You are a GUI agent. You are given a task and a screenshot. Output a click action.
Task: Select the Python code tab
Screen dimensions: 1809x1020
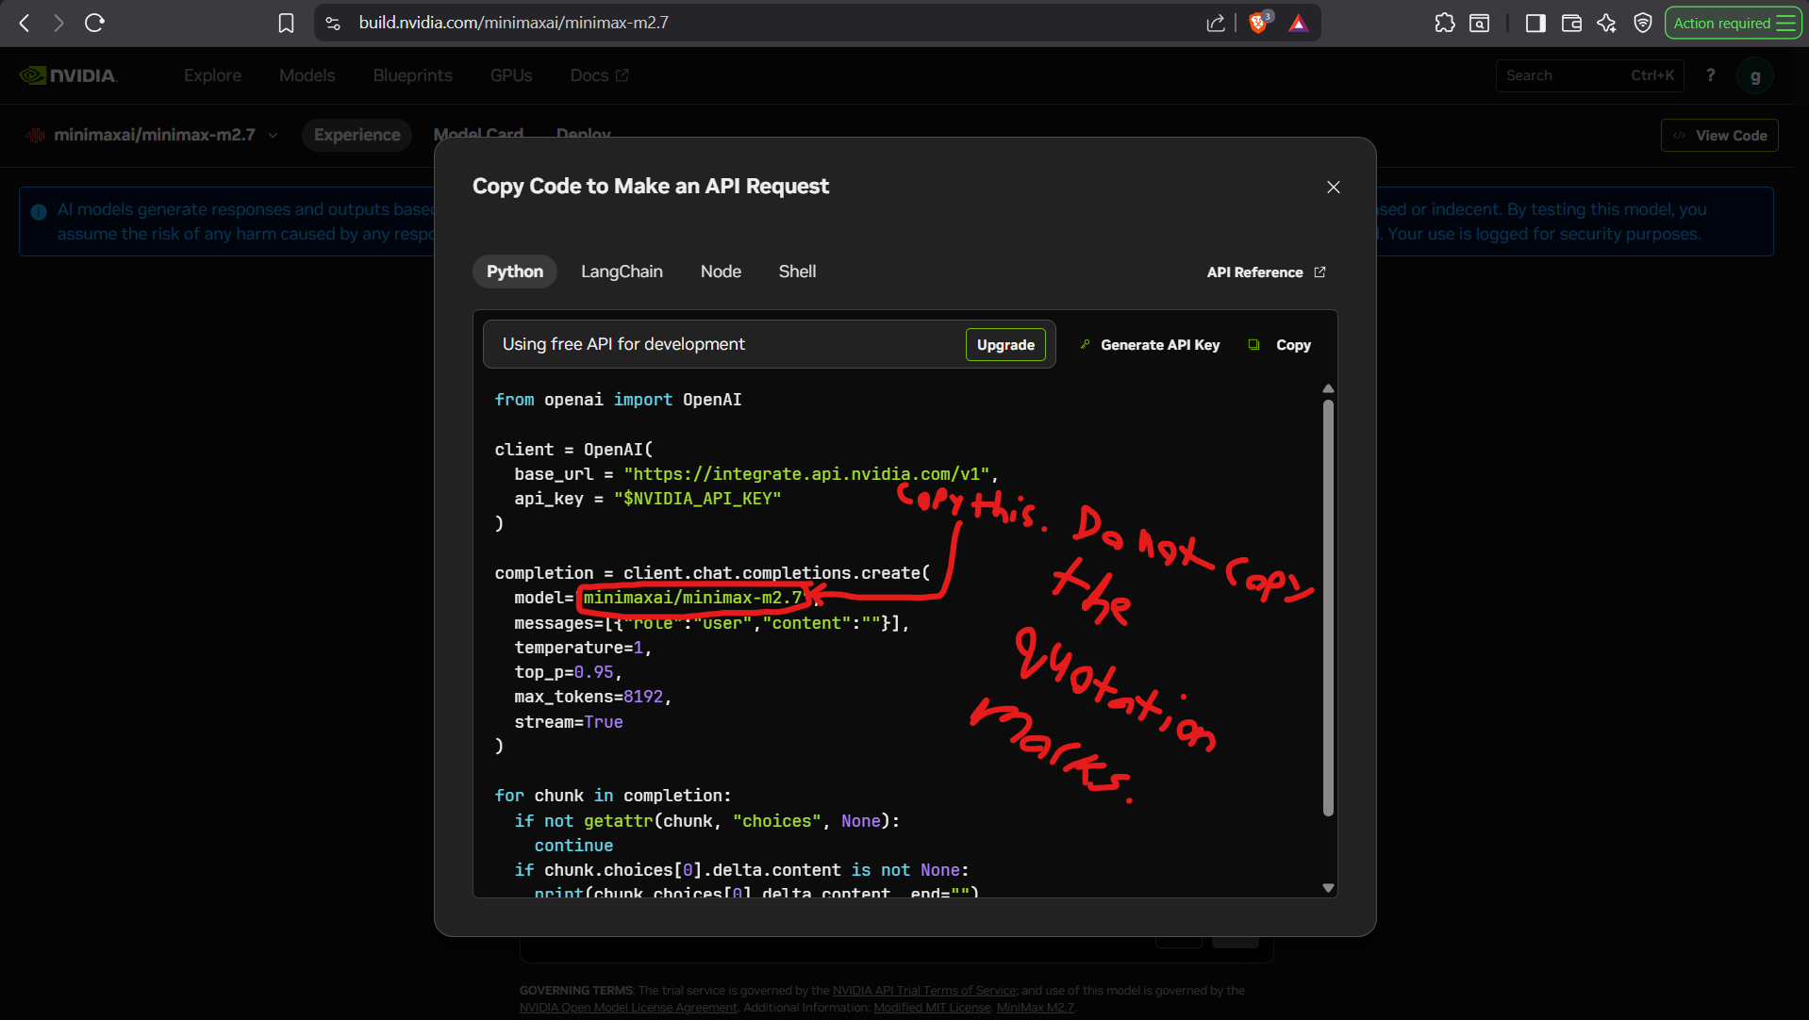click(x=514, y=271)
